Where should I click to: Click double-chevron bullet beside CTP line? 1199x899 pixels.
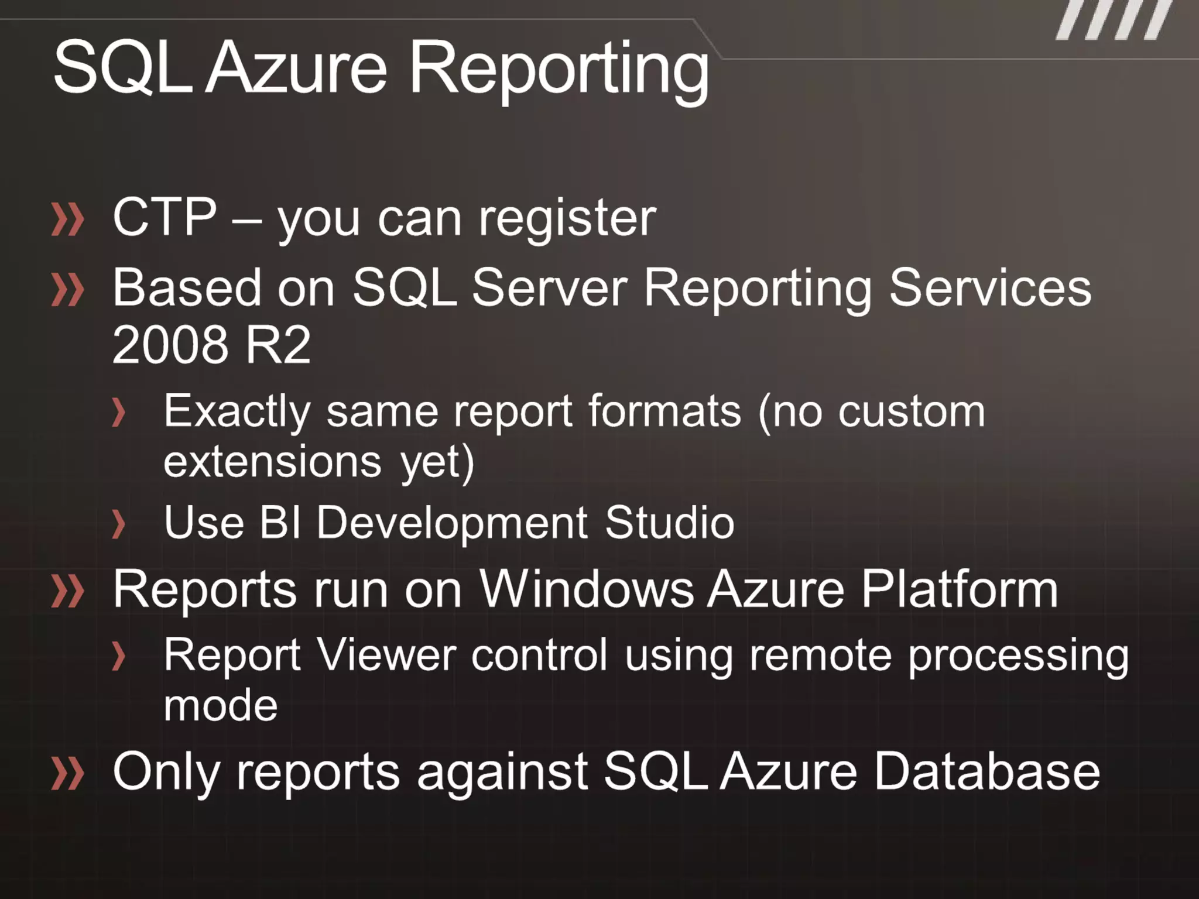point(67,219)
